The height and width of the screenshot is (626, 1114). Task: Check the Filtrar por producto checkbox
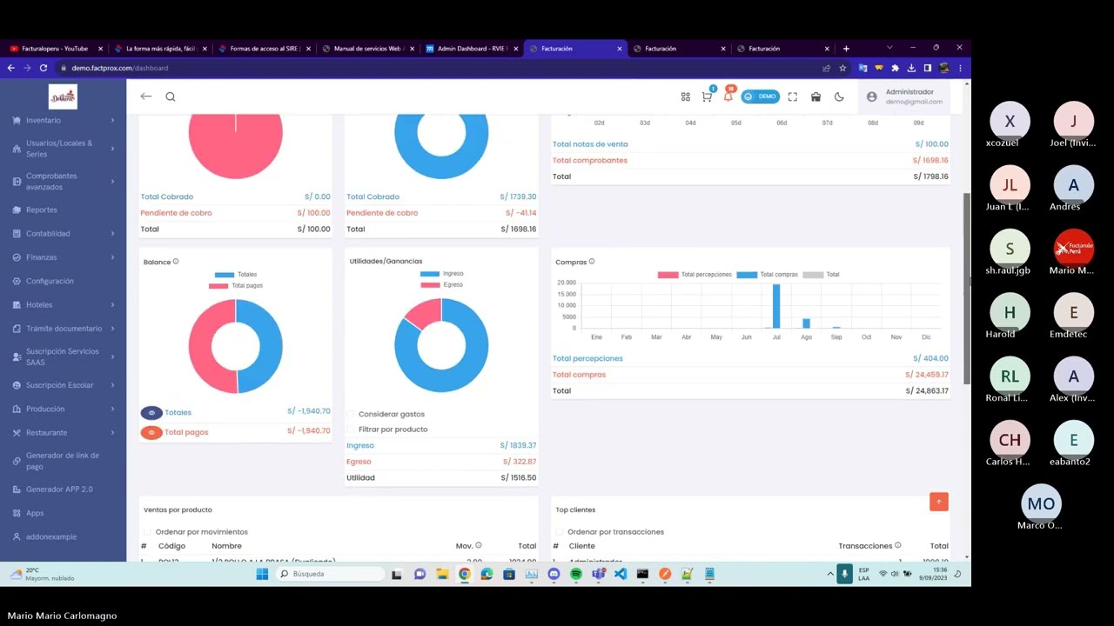click(x=351, y=430)
